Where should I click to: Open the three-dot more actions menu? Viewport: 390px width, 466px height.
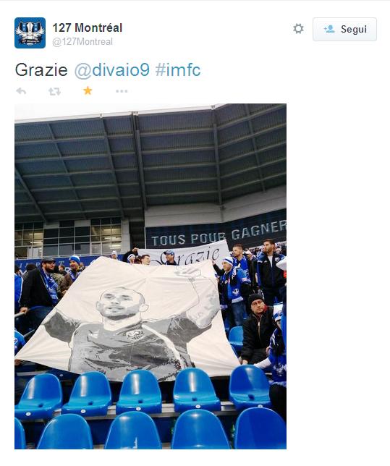[122, 91]
